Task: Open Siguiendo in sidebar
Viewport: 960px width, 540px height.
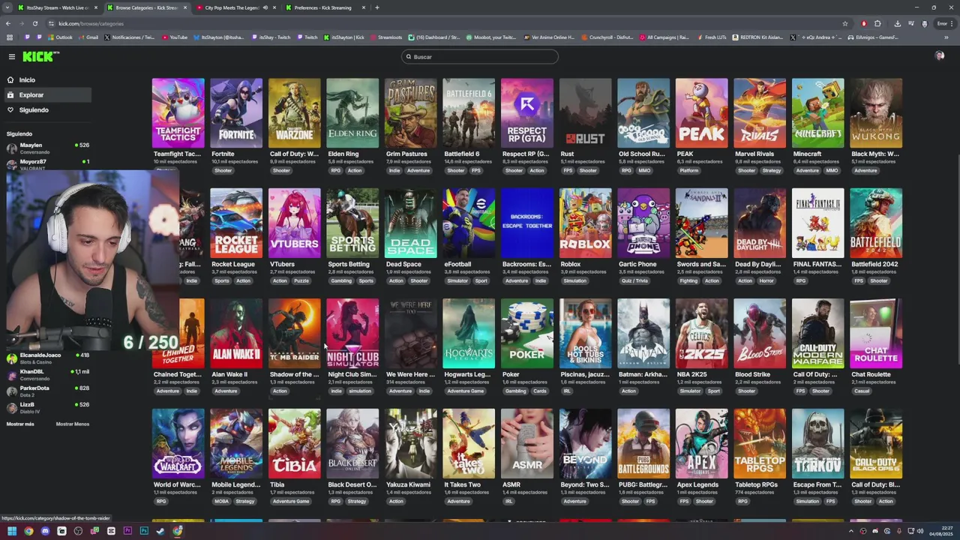Action: coord(49,109)
